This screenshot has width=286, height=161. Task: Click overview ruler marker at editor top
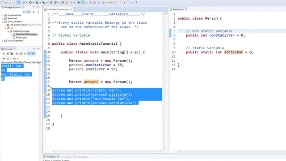coord(166,13)
